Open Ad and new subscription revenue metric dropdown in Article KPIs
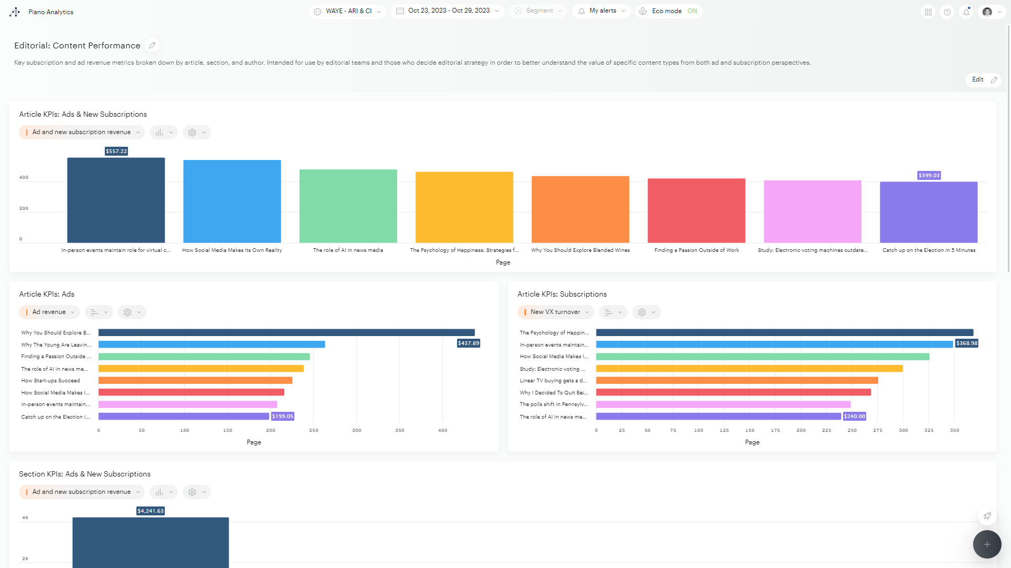The width and height of the screenshot is (1011, 568). (82, 133)
